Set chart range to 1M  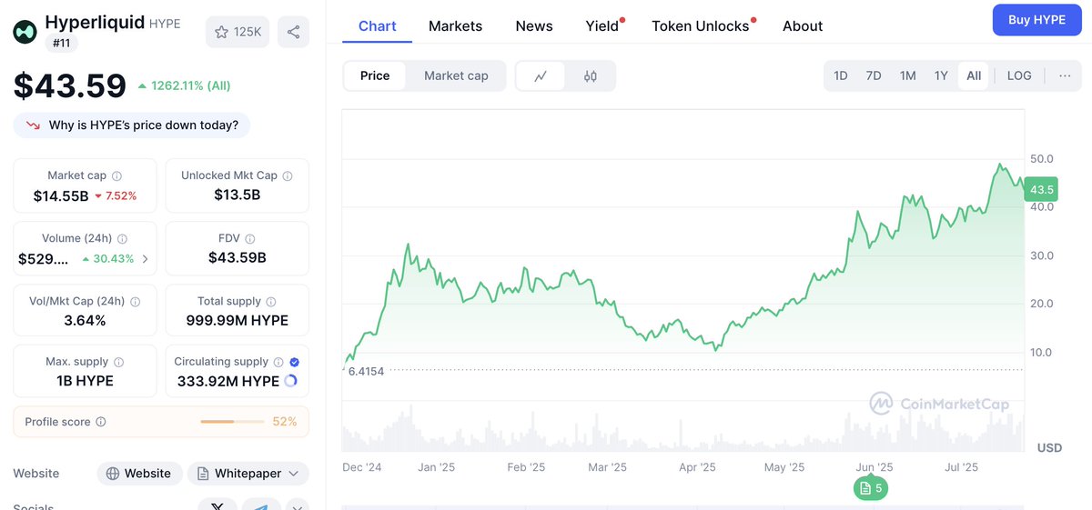point(907,76)
